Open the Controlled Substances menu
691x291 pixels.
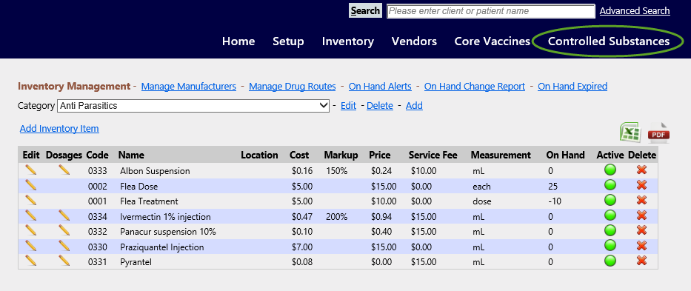pos(609,41)
